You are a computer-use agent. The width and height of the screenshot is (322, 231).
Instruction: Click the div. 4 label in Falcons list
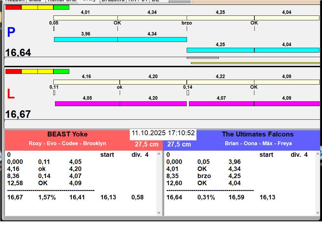[x=299, y=155]
